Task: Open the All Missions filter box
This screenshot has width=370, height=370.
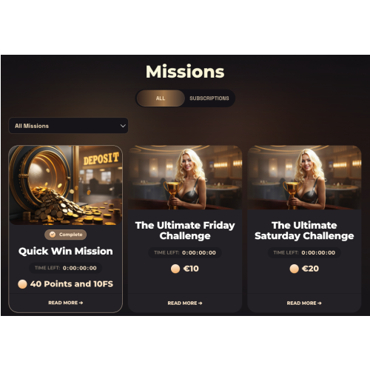Action: (68, 126)
